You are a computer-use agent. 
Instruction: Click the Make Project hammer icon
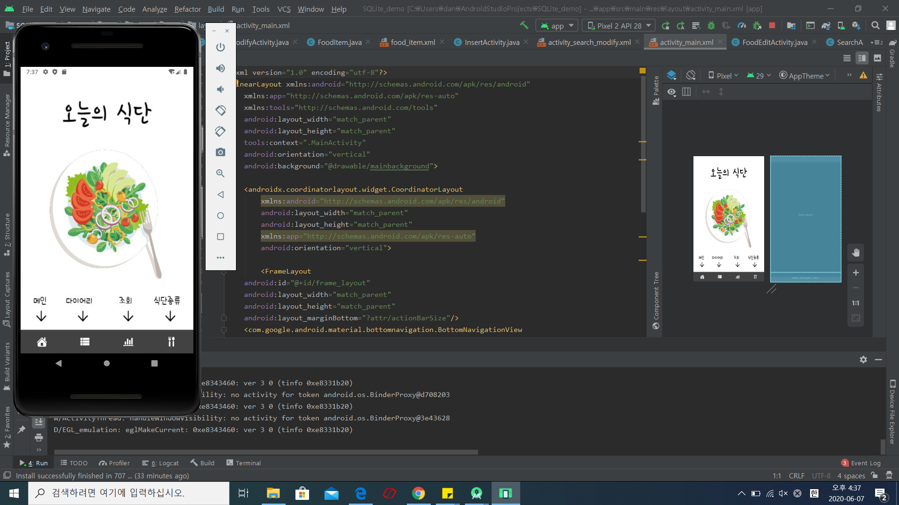coord(524,26)
